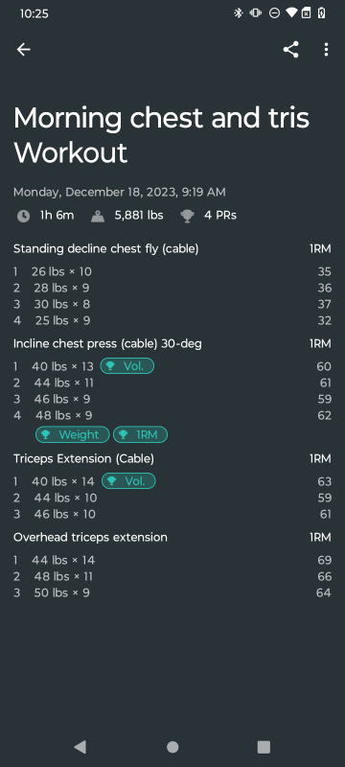Tap Android back navigation triangle
The width and height of the screenshot is (345, 767).
tap(80, 747)
